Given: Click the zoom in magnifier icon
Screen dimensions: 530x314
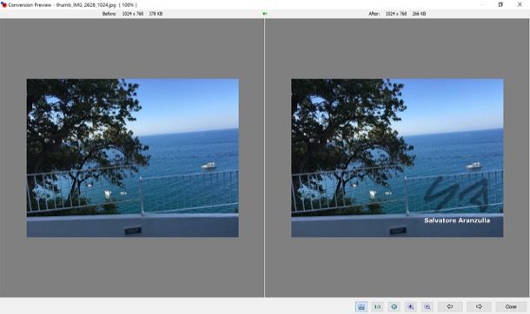Looking at the screenshot, I should coord(411,306).
